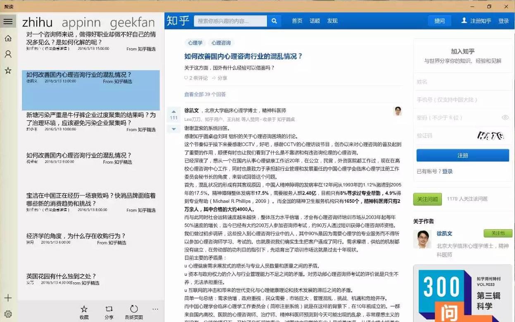Open the more options ellipsis in bottom bar
The height and width of the screenshot is (322, 515).
pyautogui.click(x=155, y=309)
